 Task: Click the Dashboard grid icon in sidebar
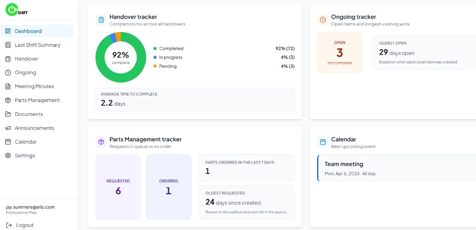coord(8,31)
